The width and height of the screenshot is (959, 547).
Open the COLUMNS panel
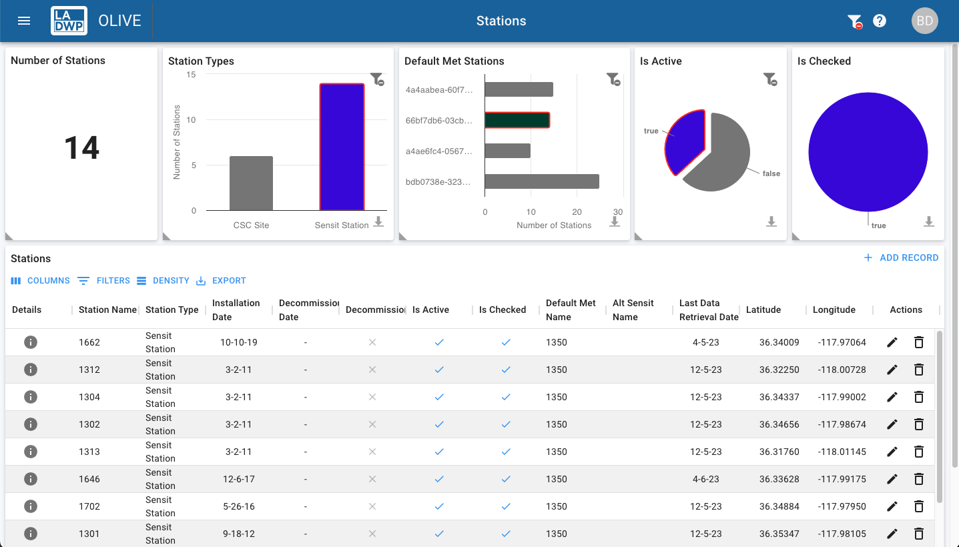click(40, 281)
